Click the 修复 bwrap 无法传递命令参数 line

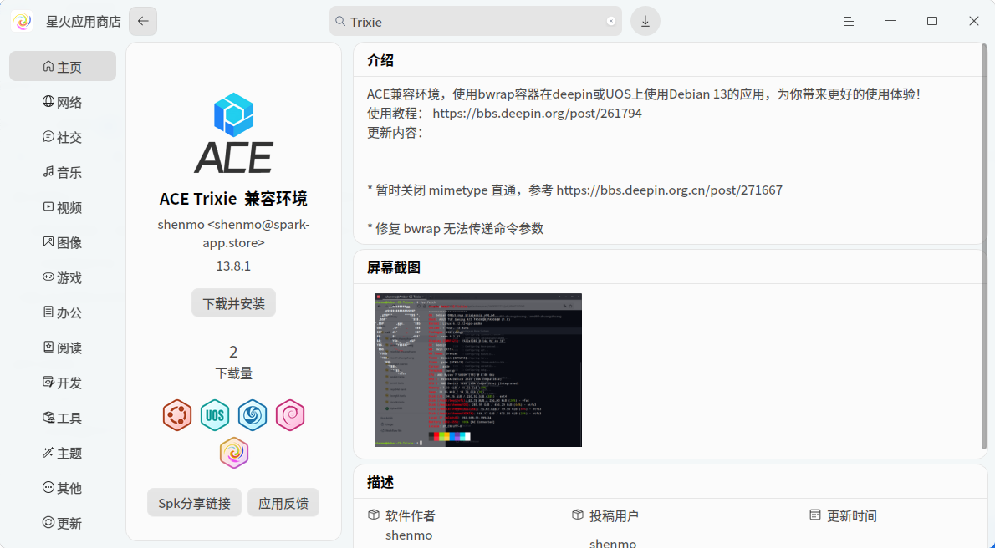[456, 228]
